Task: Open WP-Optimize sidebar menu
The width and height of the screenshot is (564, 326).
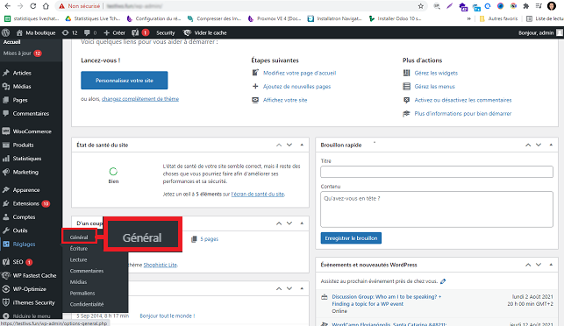Action: pyautogui.click(x=30, y=289)
